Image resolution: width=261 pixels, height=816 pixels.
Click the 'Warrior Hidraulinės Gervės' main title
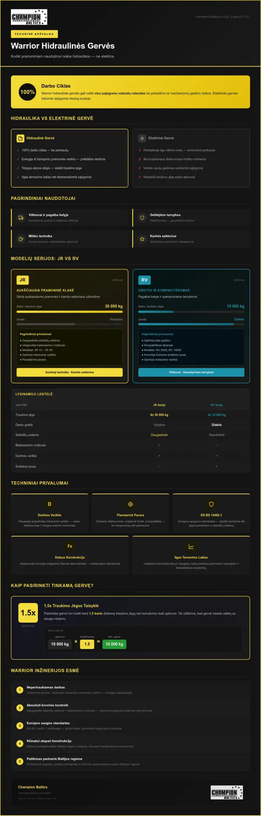click(63, 46)
